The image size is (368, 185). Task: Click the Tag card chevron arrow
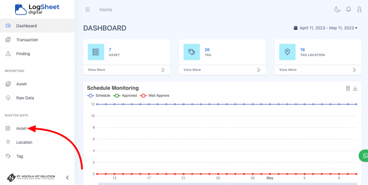(259, 70)
